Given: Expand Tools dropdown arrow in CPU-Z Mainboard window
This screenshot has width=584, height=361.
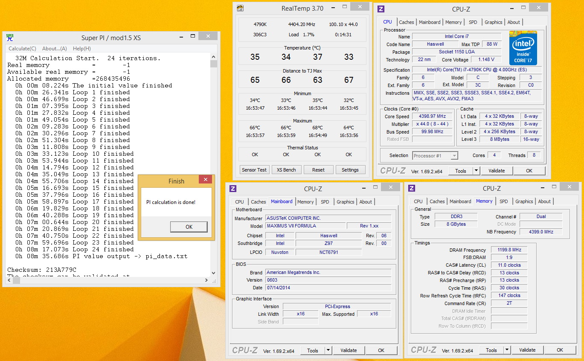Looking at the screenshot, I should (x=328, y=351).
